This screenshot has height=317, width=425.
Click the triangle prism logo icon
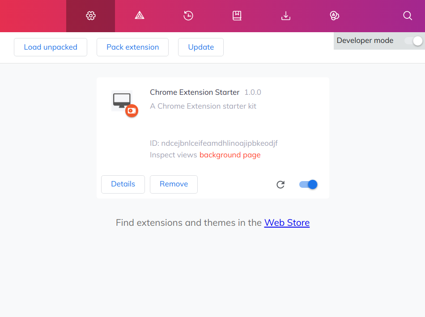(139, 16)
